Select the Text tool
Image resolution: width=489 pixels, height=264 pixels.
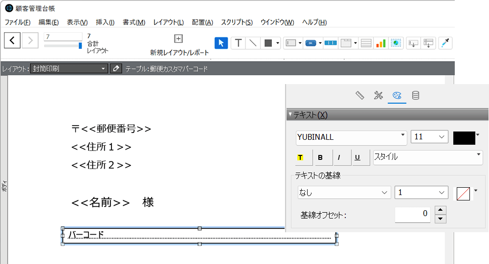[238, 43]
